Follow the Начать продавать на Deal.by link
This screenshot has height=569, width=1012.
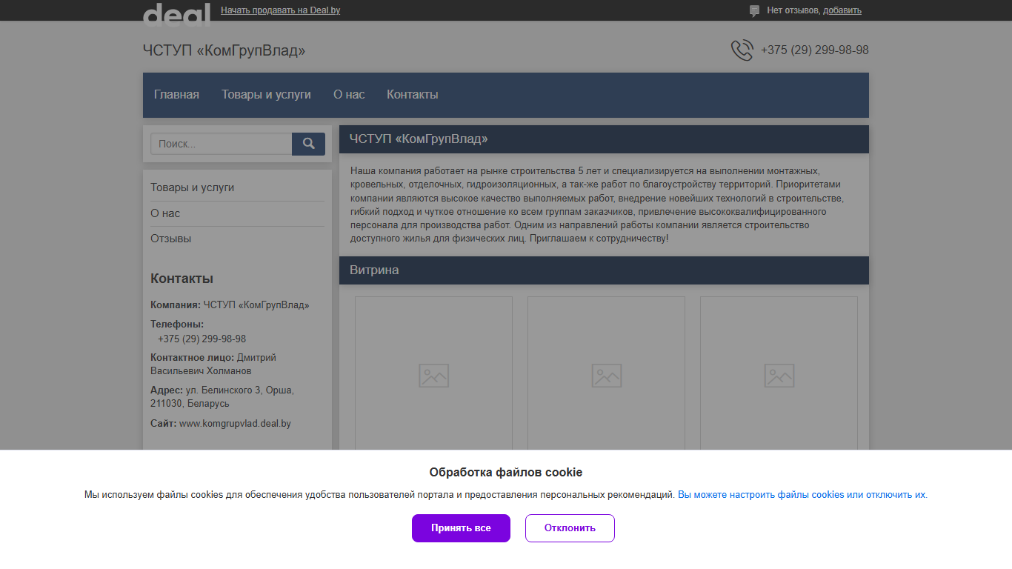pos(281,10)
